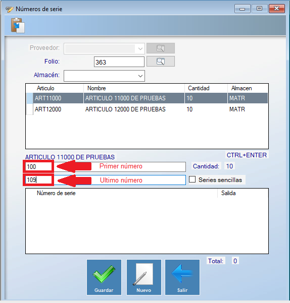Click the Números de serie title icon
The height and width of the screenshot is (303, 290).
(x=9, y=9)
